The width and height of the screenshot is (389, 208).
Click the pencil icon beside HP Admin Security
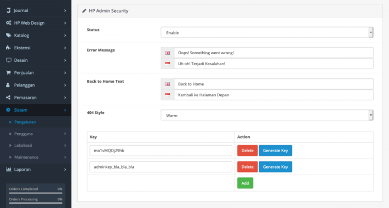[84, 10]
